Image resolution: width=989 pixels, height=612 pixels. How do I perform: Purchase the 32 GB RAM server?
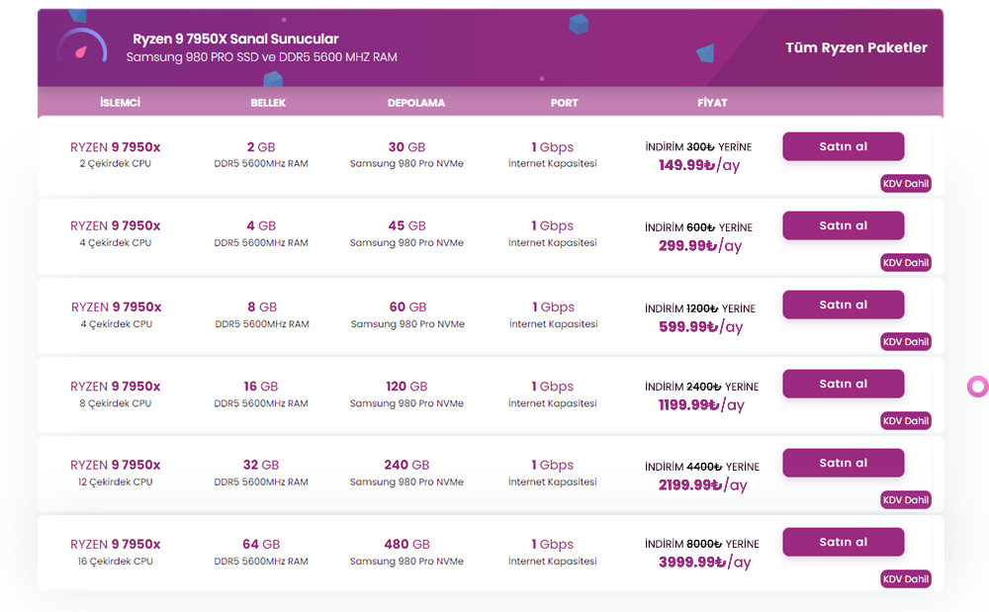coord(843,463)
